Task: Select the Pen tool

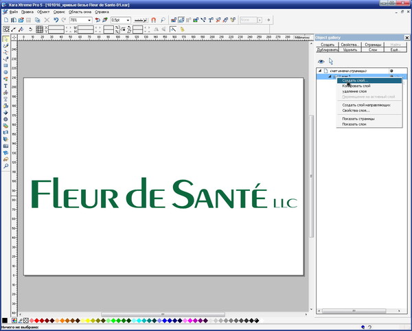Action: coord(5,59)
